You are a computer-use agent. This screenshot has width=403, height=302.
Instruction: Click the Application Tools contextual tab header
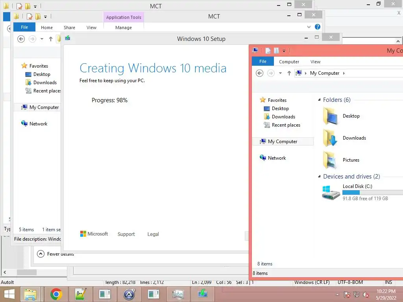[x=124, y=17]
